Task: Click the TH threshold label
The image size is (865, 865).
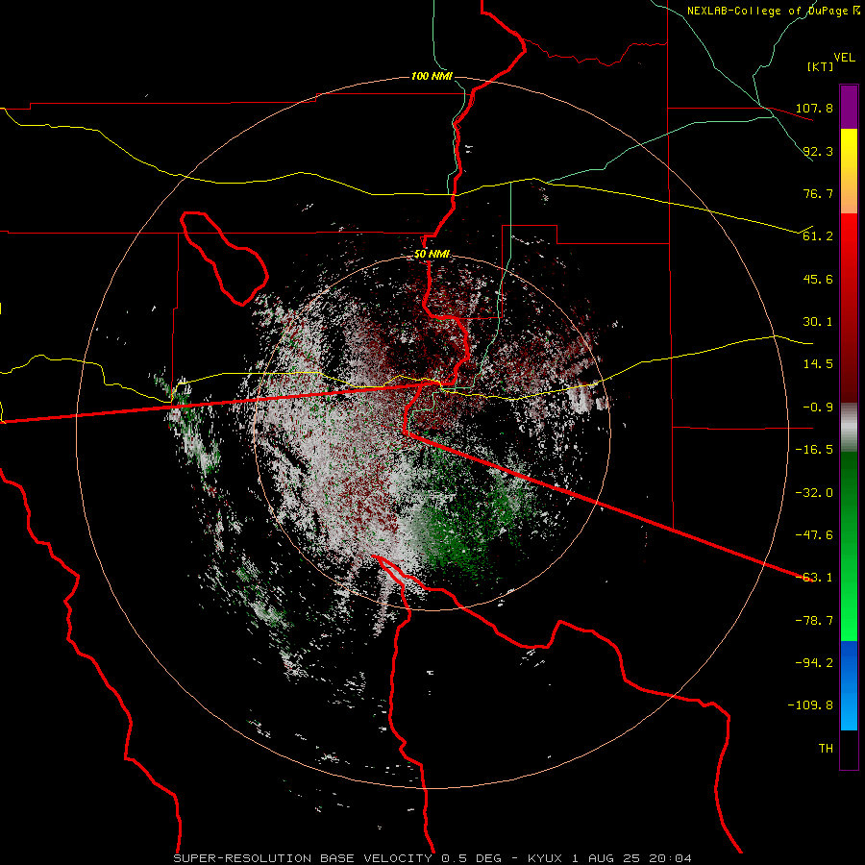Action: click(826, 749)
